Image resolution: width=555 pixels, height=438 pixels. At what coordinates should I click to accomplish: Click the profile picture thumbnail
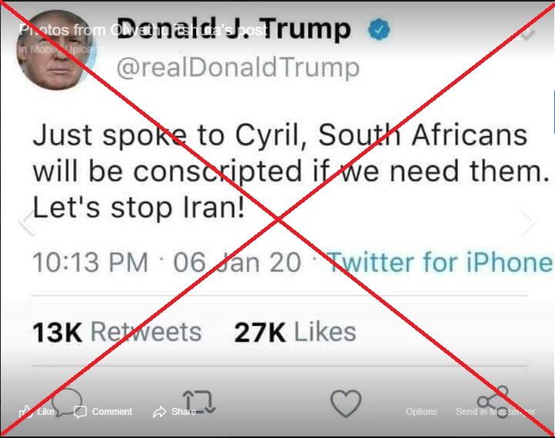(56, 50)
